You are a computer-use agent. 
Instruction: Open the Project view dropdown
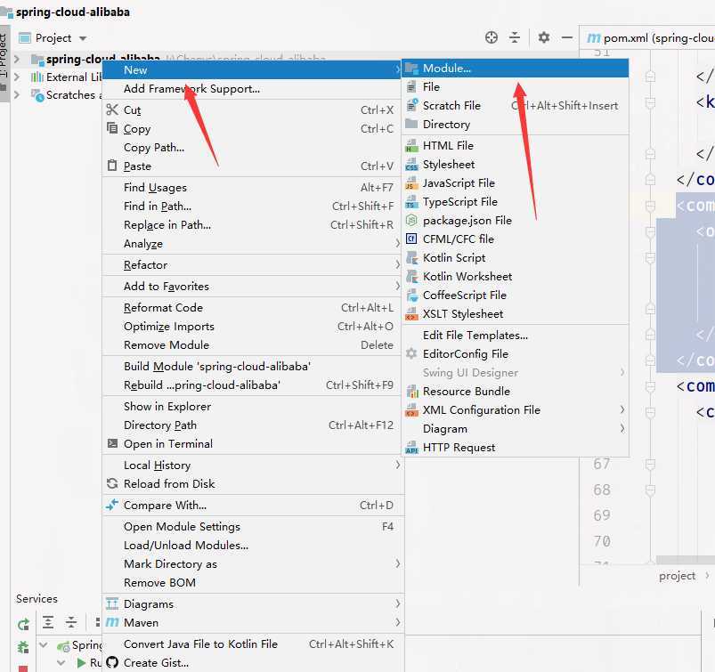click(x=60, y=38)
